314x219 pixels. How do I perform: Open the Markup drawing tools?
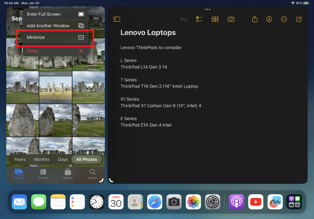(269, 19)
